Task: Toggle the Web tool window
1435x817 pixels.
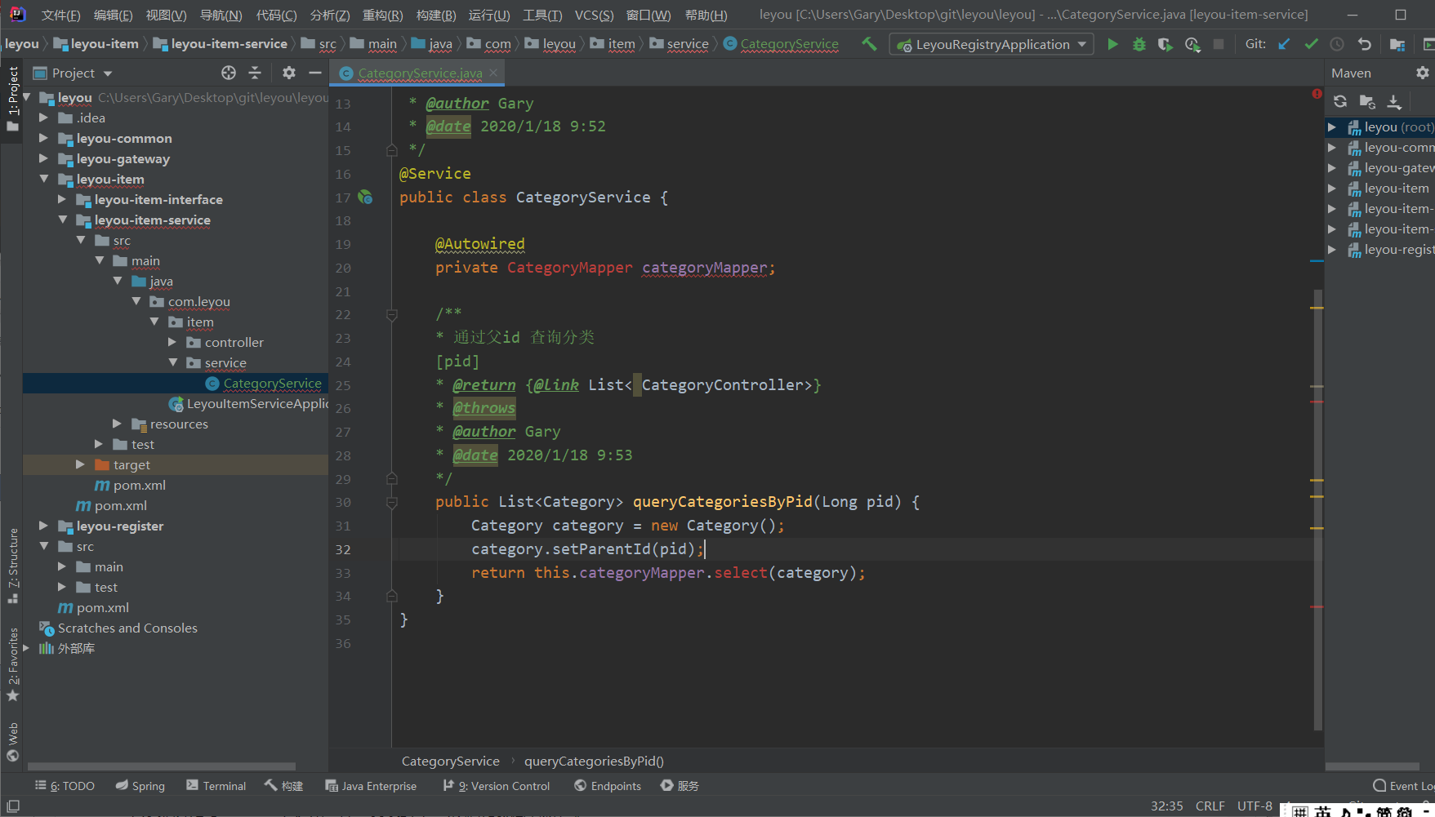Action: (12, 741)
